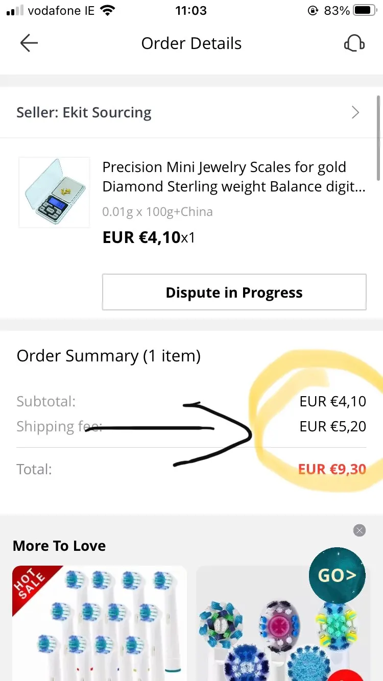Tap the rotation lock status icon

[313, 11]
